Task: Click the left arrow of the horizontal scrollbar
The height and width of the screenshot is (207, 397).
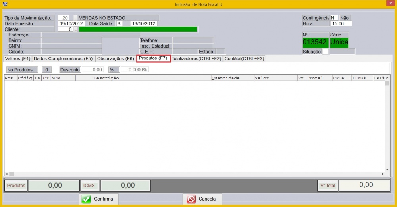Action: point(6,174)
